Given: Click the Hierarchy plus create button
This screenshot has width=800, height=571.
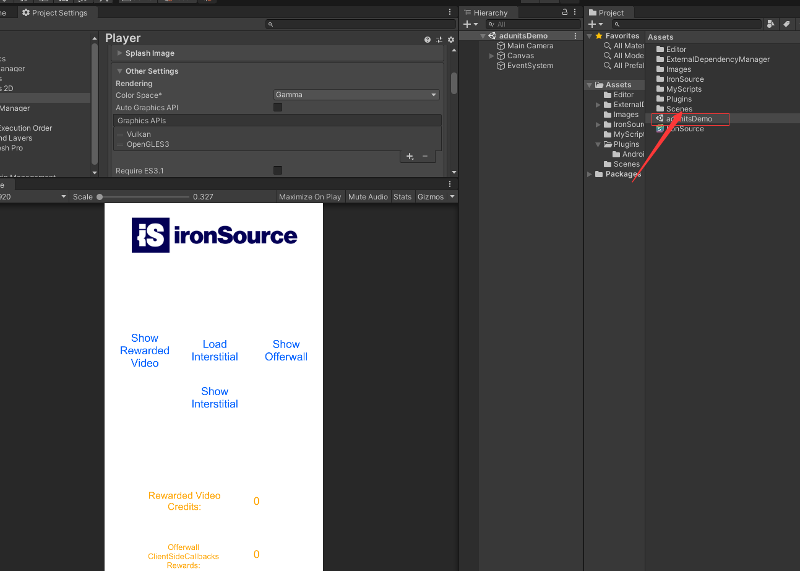Looking at the screenshot, I should pos(470,24).
